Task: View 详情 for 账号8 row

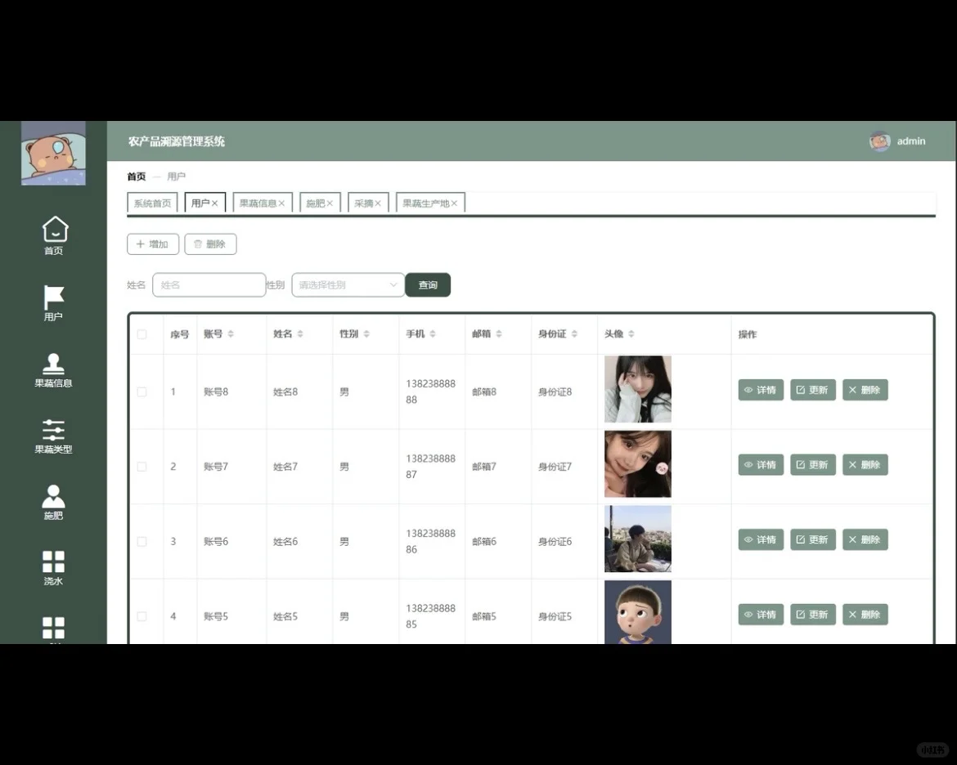Action: click(x=761, y=390)
